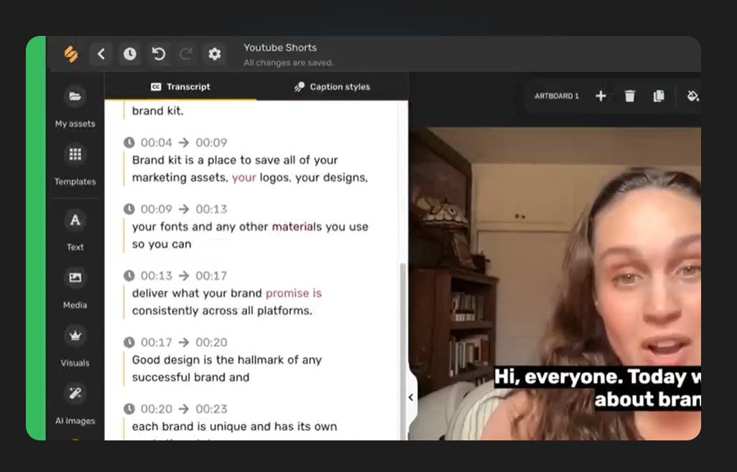Click 'Brand kit is a place' transcript line
Image resolution: width=737 pixels, height=472 pixels.
pos(235,159)
